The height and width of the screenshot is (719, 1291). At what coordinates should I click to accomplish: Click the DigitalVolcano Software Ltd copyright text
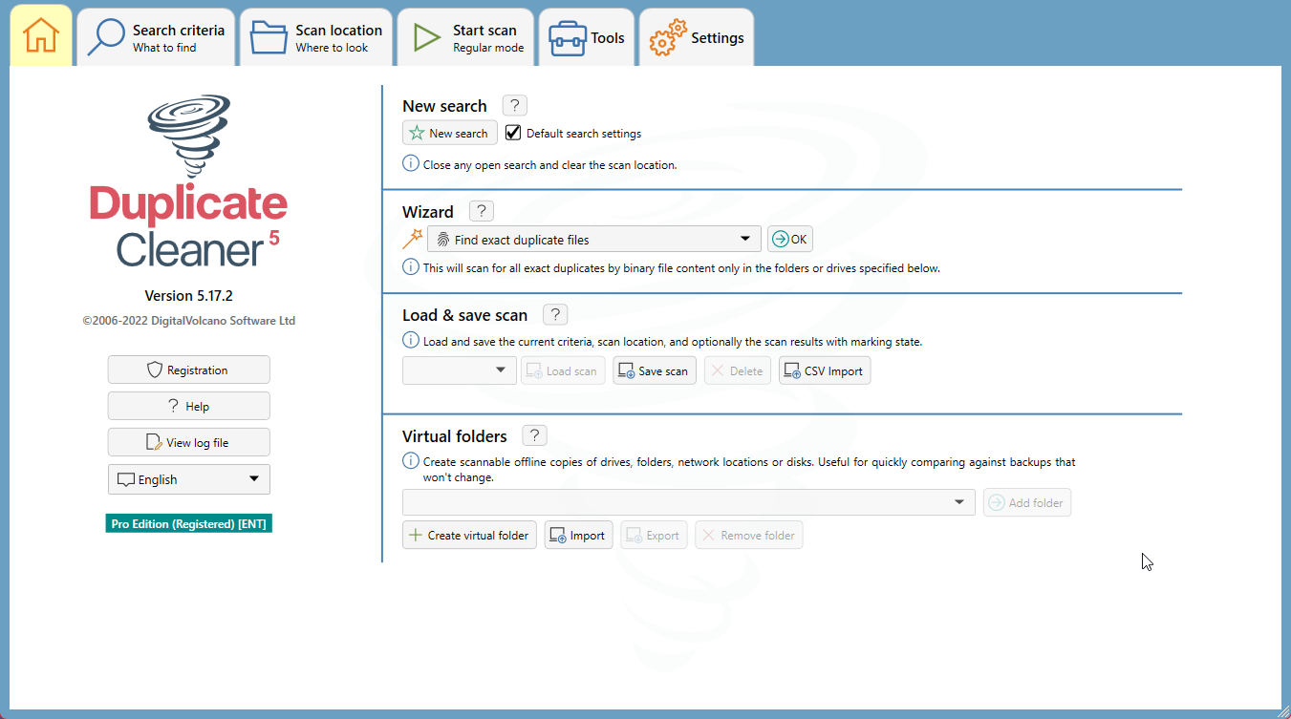(x=189, y=321)
